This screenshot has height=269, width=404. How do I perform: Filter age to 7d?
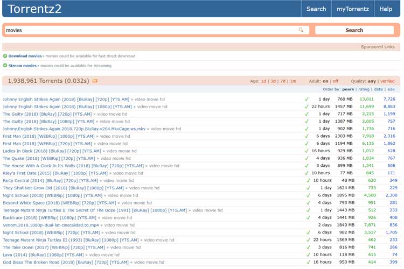pyautogui.click(x=283, y=81)
